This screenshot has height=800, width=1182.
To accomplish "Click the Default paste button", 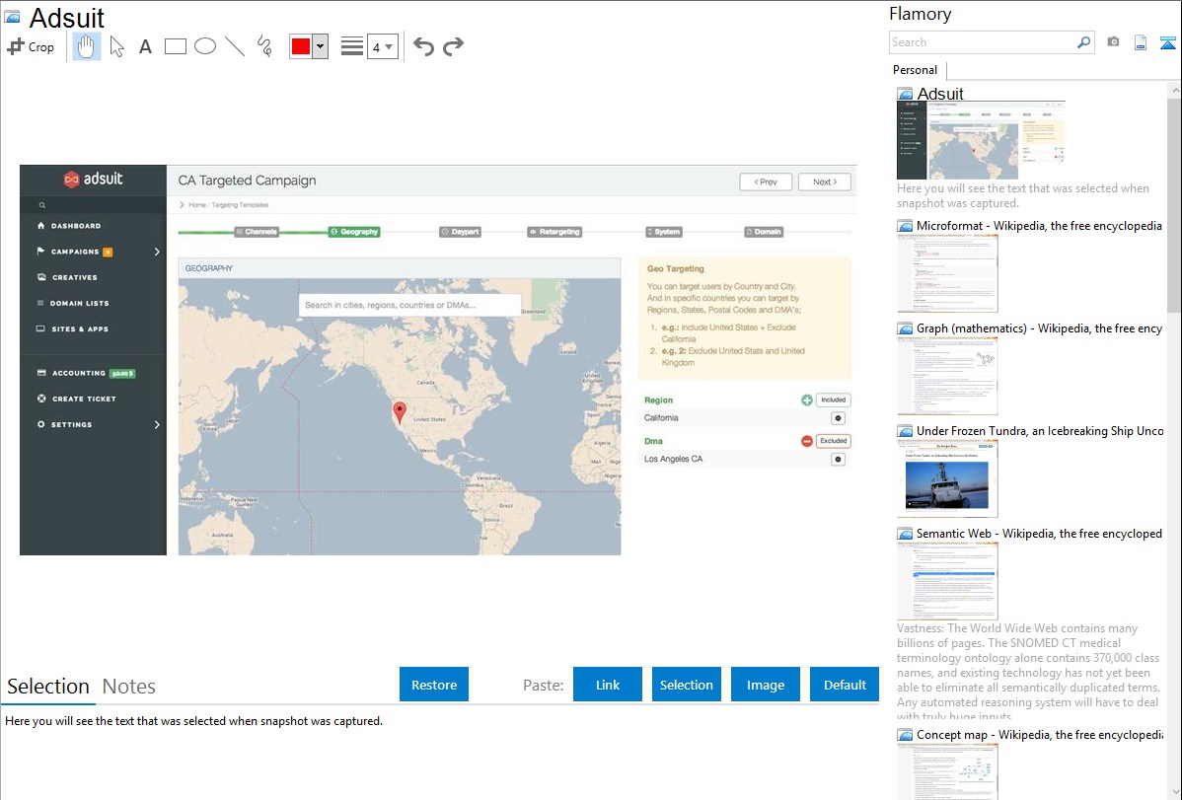I will coord(845,685).
